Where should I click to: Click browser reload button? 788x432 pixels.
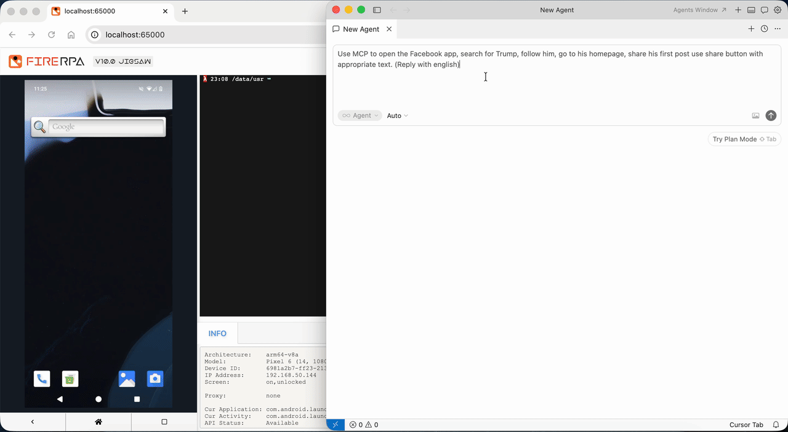click(x=52, y=35)
